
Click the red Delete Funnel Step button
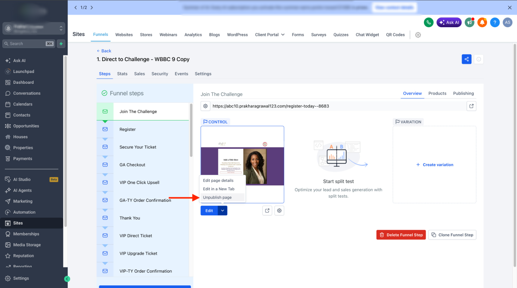401,235
